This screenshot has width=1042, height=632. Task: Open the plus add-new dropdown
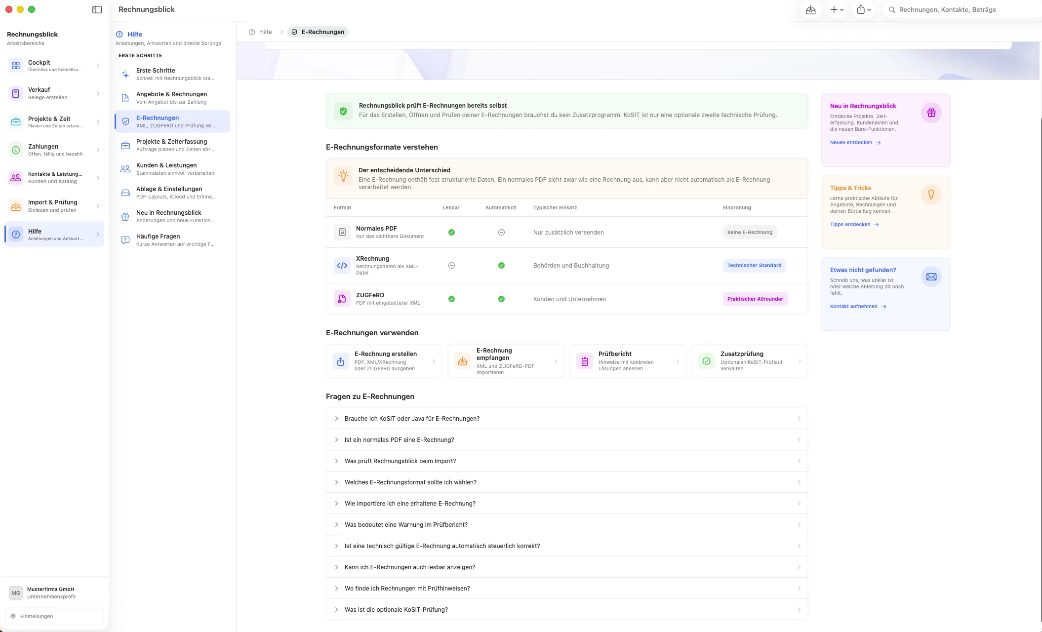point(837,9)
